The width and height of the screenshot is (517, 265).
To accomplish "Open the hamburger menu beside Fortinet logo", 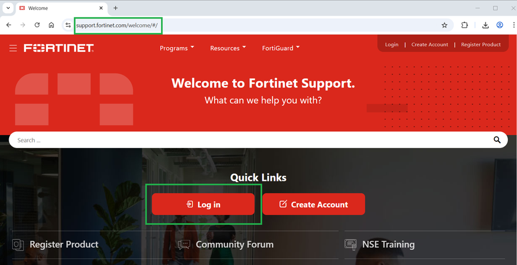I will (13, 48).
